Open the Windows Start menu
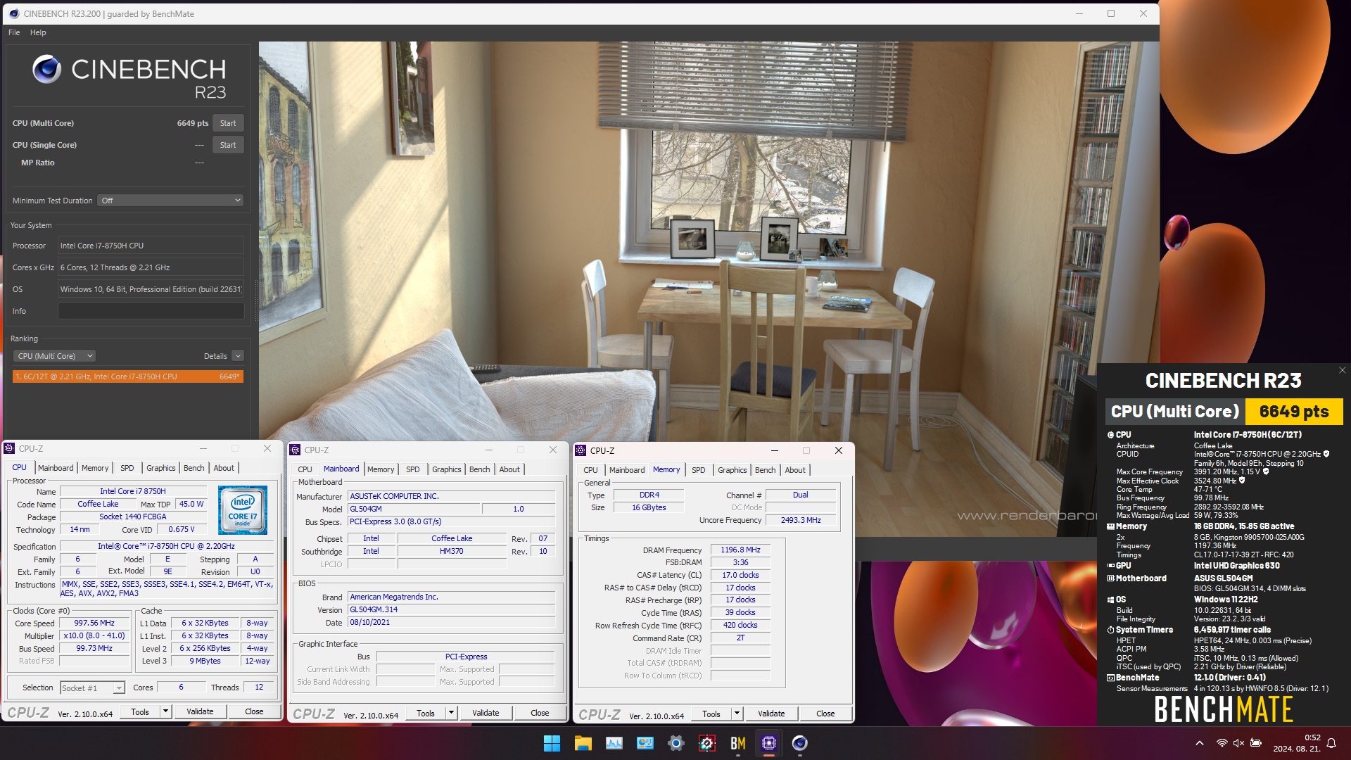Image resolution: width=1351 pixels, height=760 pixels. [x=552, y=743]
